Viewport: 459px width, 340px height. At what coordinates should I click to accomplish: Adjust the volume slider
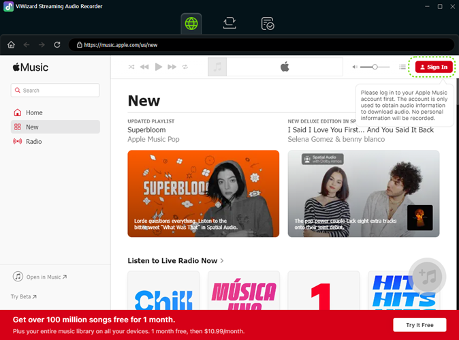(375, 67)
